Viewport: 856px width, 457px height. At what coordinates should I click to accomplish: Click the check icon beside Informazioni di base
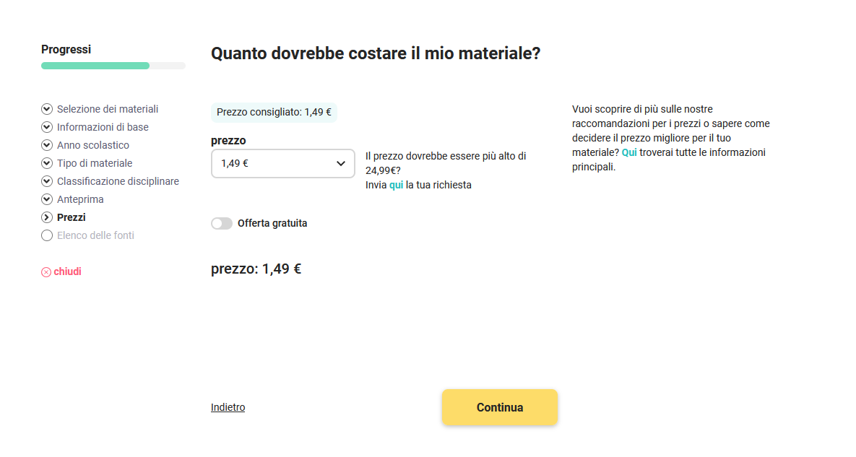click(47, 127)
